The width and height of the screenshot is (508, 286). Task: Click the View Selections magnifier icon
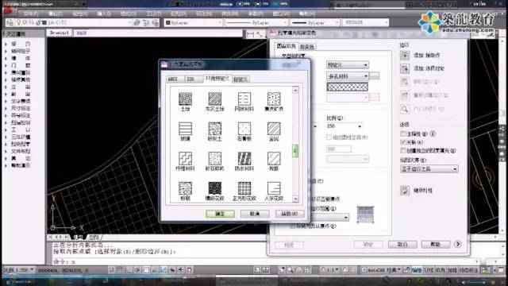click(x=405, y=109)
